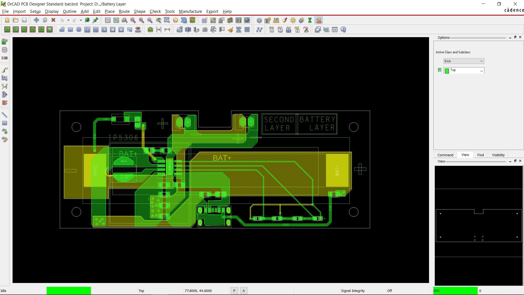Toggle the P button in status bar

234,291
